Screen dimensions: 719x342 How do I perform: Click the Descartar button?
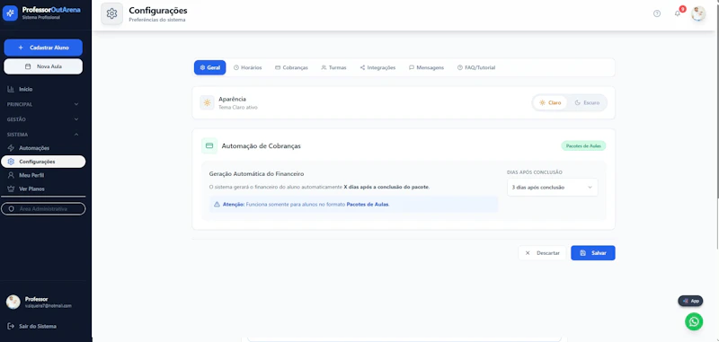542,253
